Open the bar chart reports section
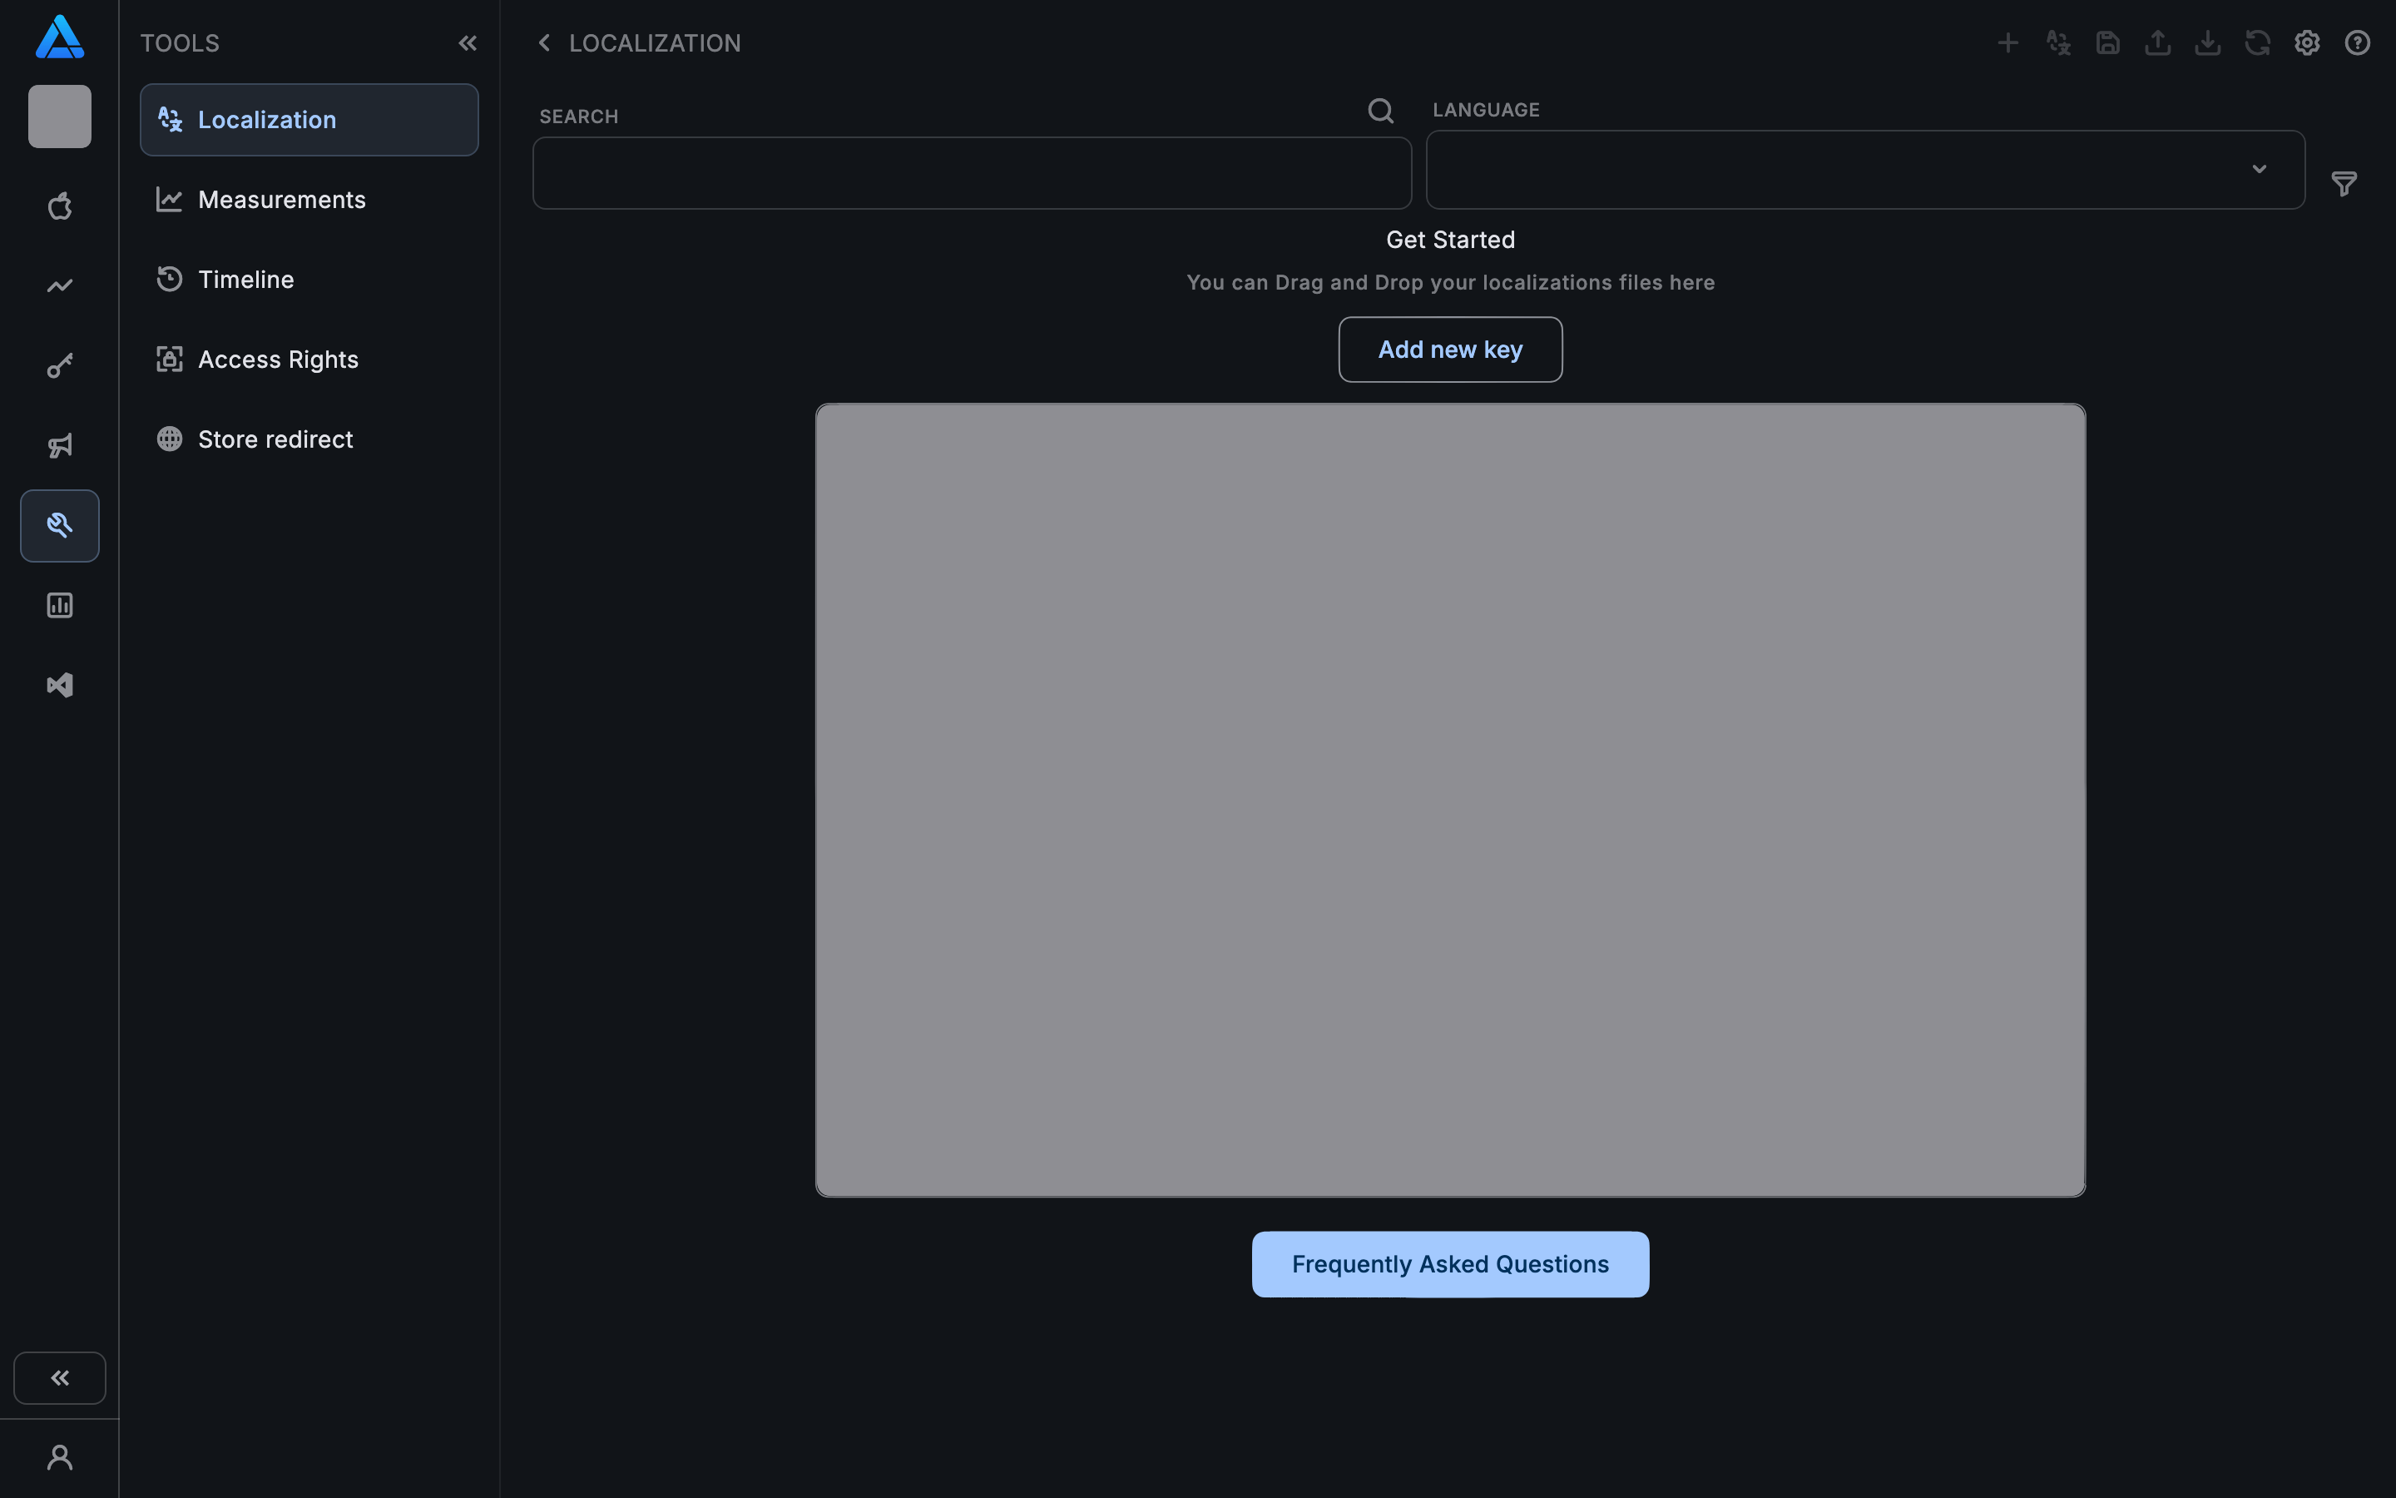 [x=59, y=604]
